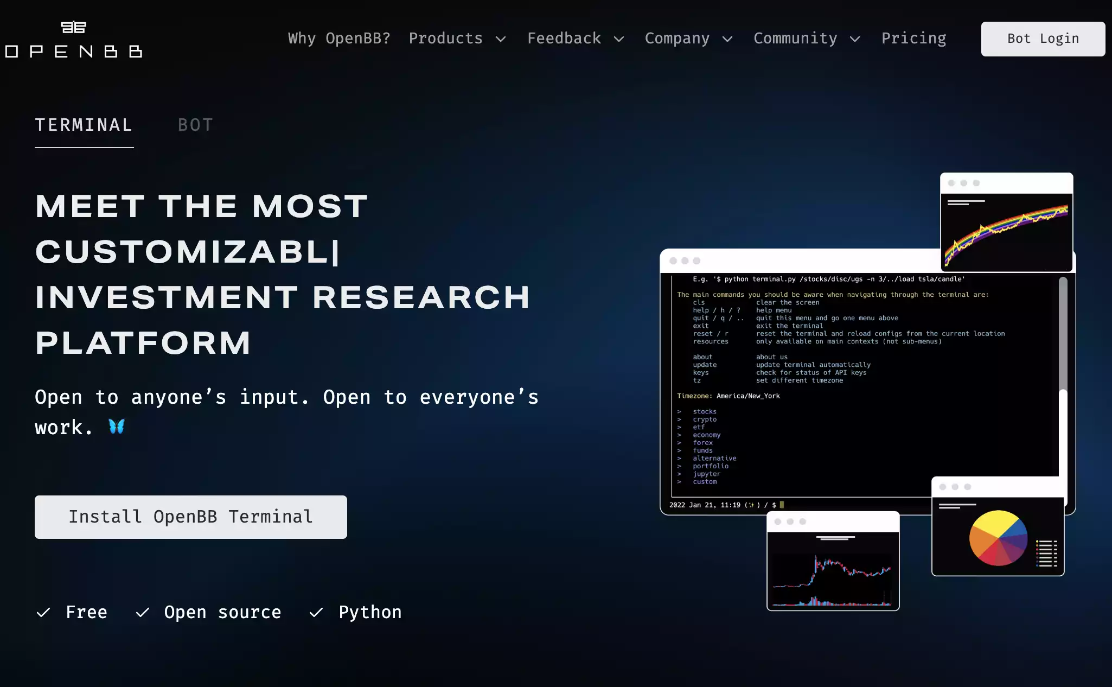1112x687 pixels.
Task: Click the checkmark icon beside Free
Action: pyautogui.click(x=43, y=613)
